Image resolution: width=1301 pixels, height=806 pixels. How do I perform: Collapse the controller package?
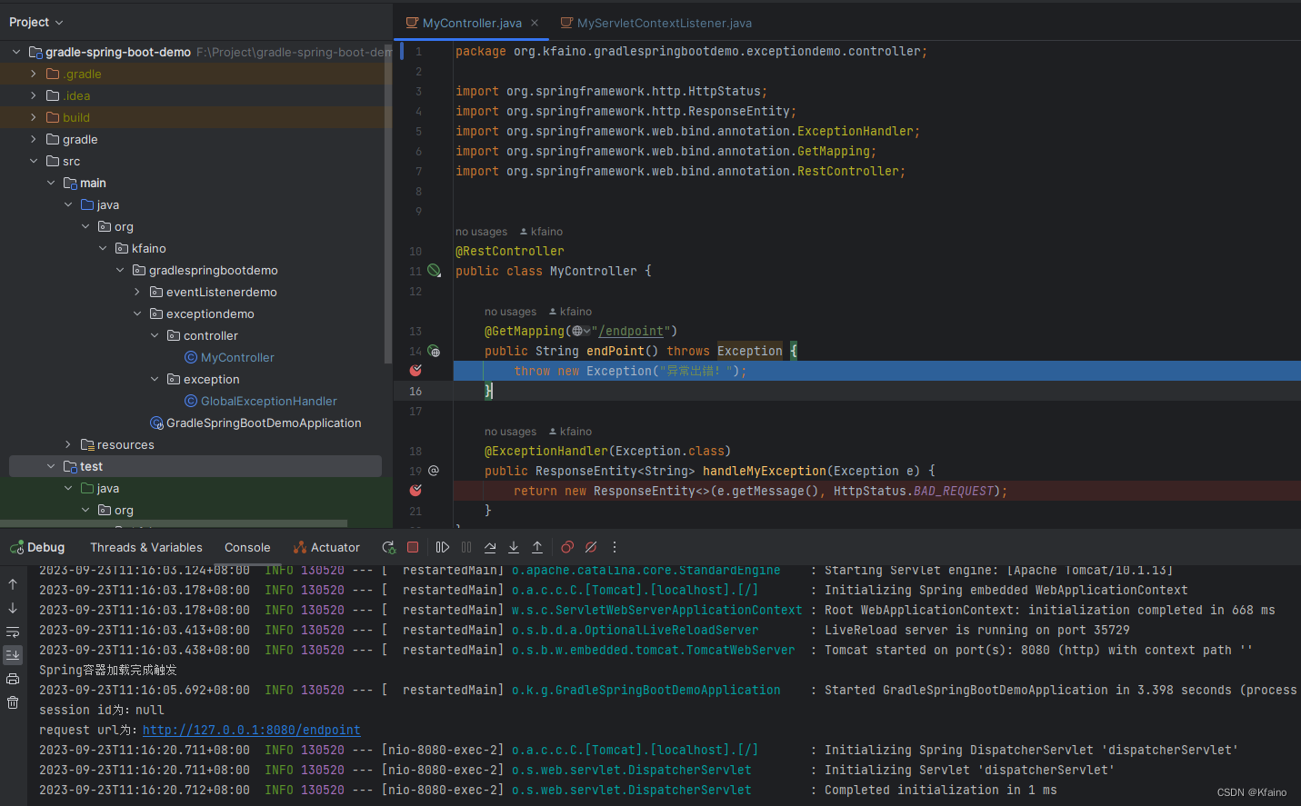[155, 335]
